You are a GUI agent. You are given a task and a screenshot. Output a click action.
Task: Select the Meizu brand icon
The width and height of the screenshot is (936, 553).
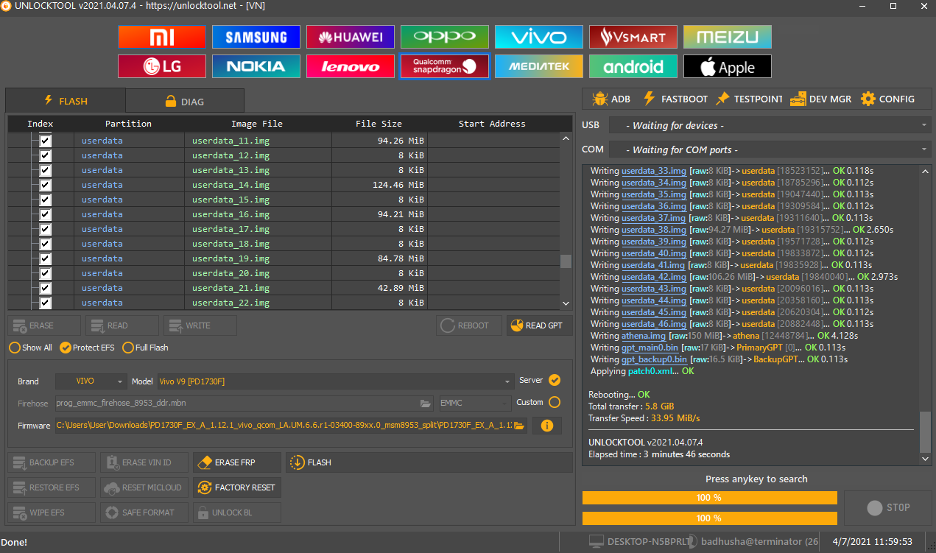click(728, 37)
